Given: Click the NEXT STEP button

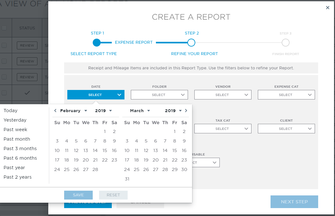Looking at the screenshot, I should tap(294, 201).
